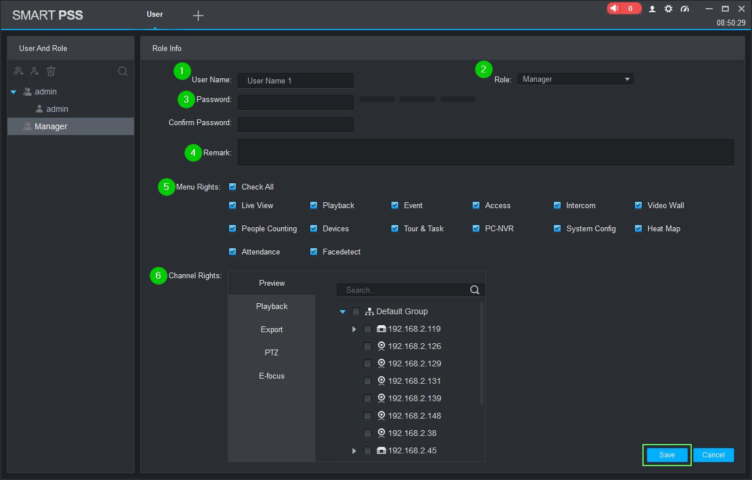Click the add role icon
This screenshot has height=480, width=752.
(19, 71)
